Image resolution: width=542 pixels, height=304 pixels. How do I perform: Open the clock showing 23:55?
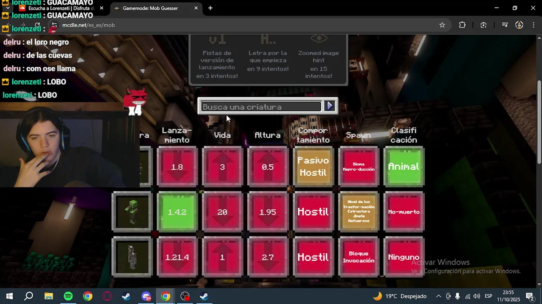(x=508, y=296)
